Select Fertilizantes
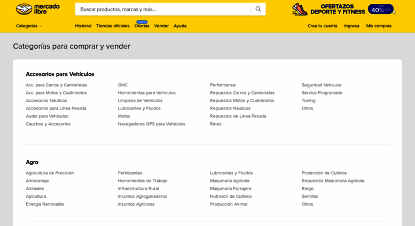This screenshot has height=226, width=415. 130,173
